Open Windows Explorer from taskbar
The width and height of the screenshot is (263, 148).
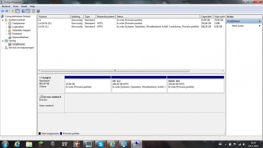[29, 144]
